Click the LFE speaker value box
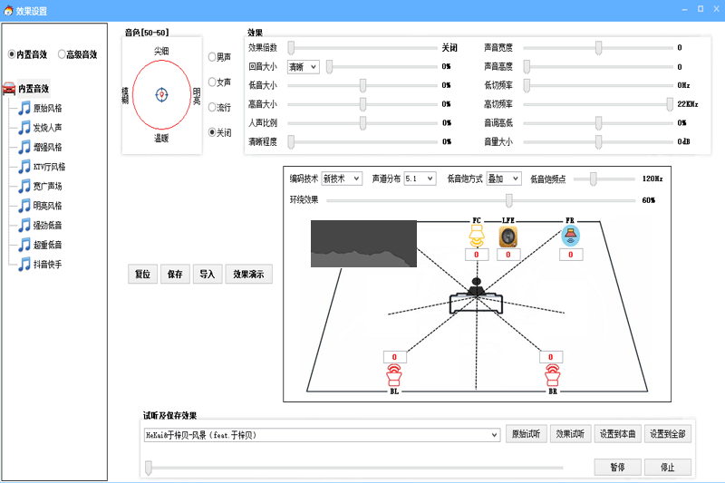The height and width of the screenshot is (483, 725). pyautogui.click(x=508, y=255)
